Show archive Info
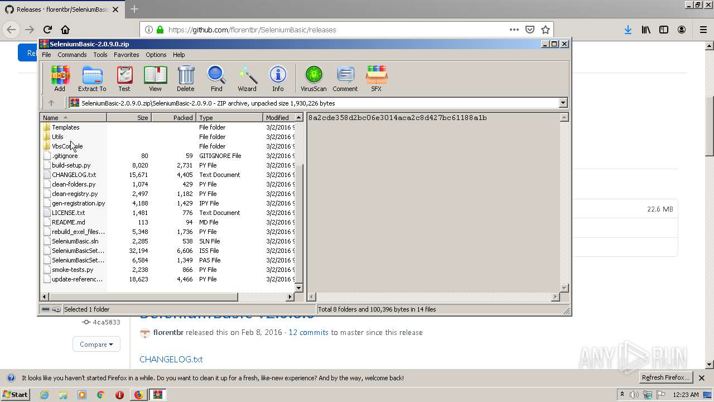Screen dimensions: 714x402 click(x=278, y=78)
